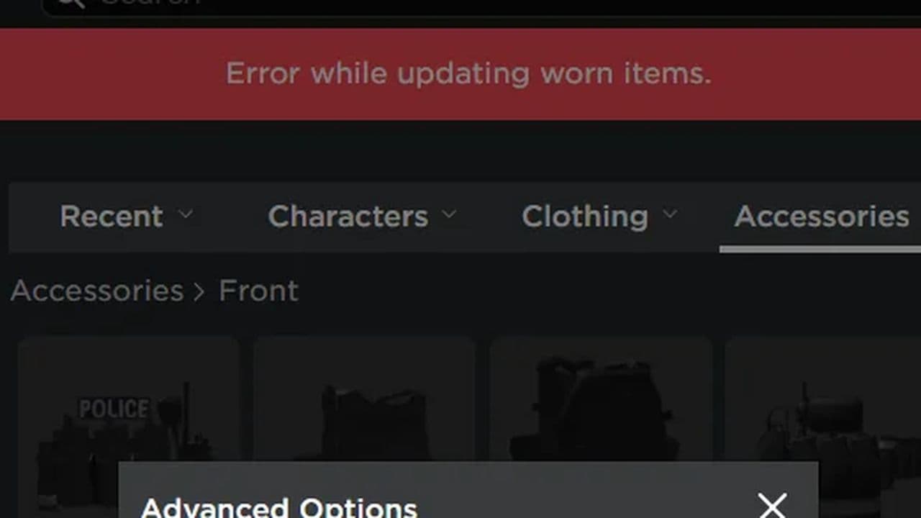Screen dimensions: 921x518
Task: Select the Clothing tab
Action: [585, 217]
